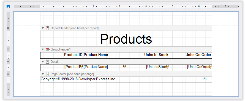The height and width of the screenshot is (101, 245).
Task: Click the ReportHeader band caption text
Action: 75,28
